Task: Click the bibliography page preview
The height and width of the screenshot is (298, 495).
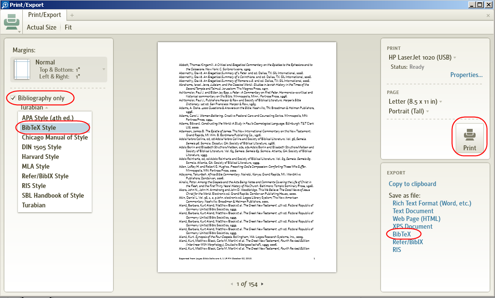Action: (x=247, y=157)
